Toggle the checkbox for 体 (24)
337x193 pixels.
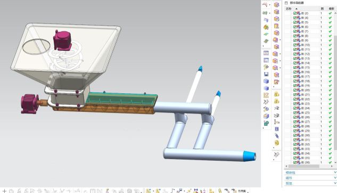point(295,108)
